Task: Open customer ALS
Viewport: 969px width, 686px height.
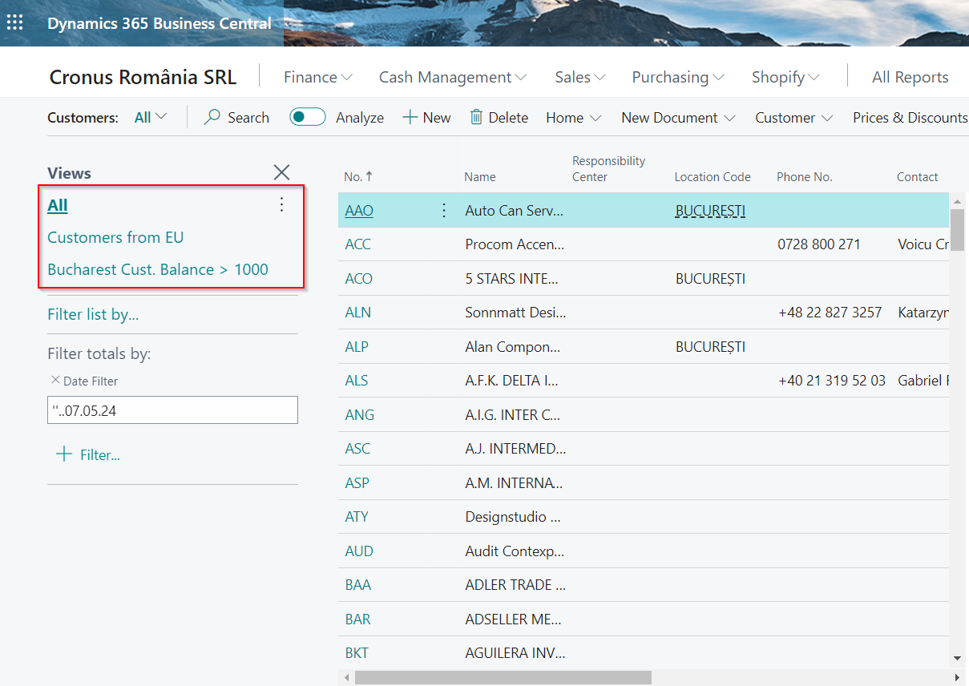Action: click(x=357, y=381)
